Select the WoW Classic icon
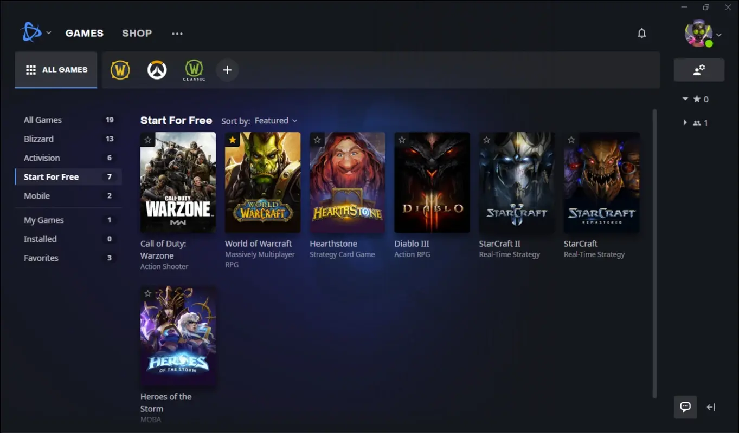Viewport: 739px width, 433px height. coord(194,70)
